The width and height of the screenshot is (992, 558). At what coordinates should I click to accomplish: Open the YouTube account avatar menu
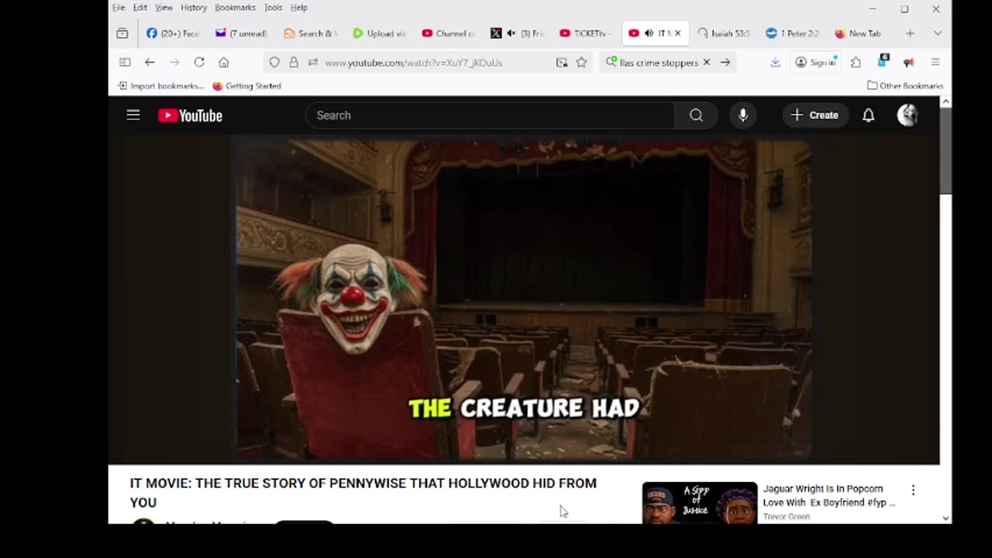(x=908, y=115)
